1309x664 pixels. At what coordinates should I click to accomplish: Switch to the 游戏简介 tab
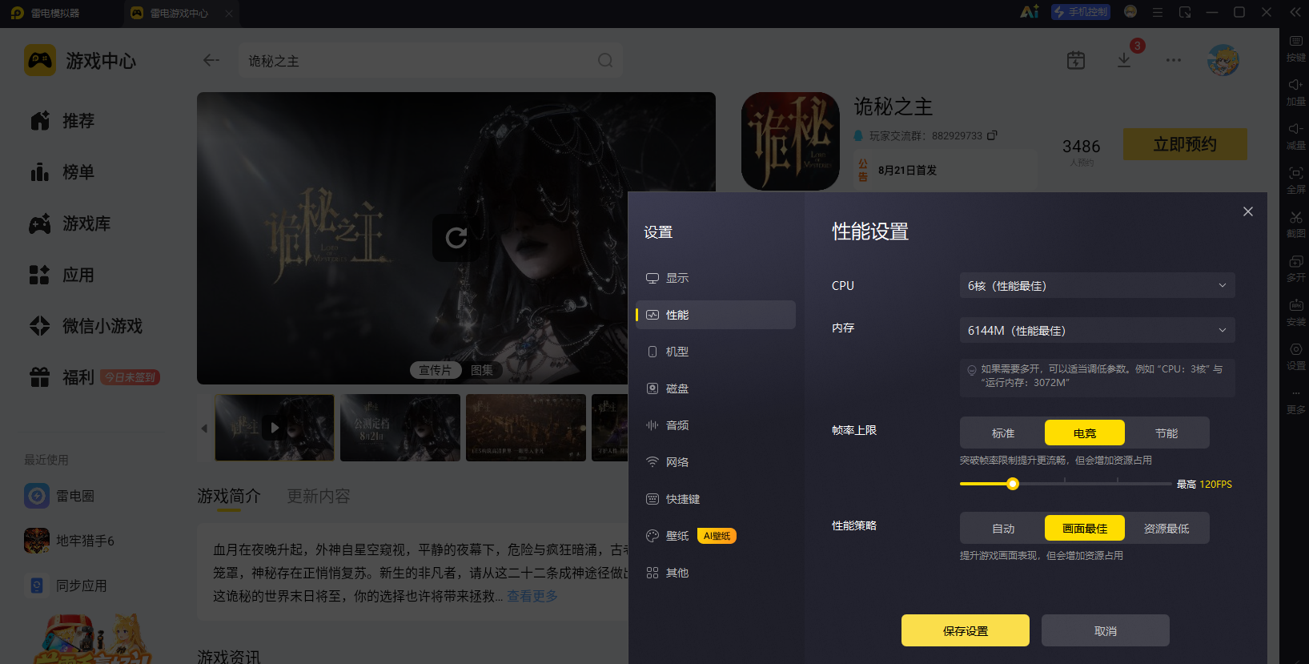click(x=229, y=497)
